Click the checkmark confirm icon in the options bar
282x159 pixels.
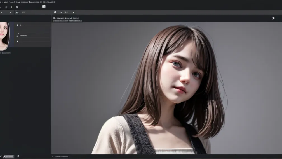[61, 12]
